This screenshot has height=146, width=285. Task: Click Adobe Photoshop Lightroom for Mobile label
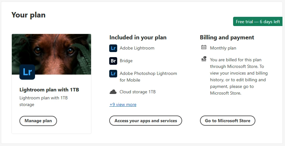148,76
